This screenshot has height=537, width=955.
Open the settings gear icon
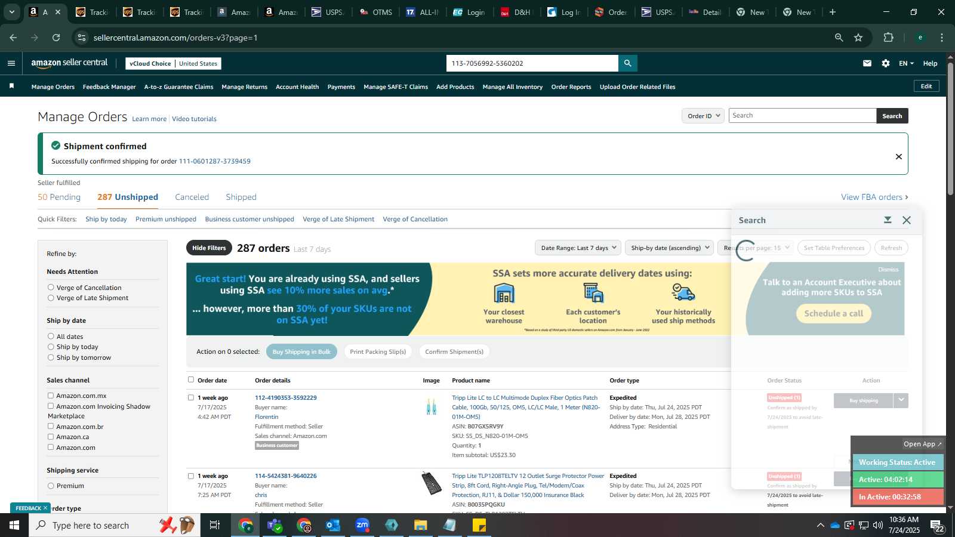click(885, 63)
